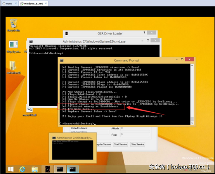Click the Altitude input field
Image resolution: width=215 pixels, height=174 pixels.
coord(135,128)
